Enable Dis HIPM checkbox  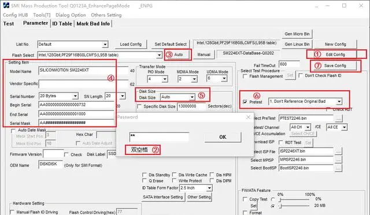(212, 175)
